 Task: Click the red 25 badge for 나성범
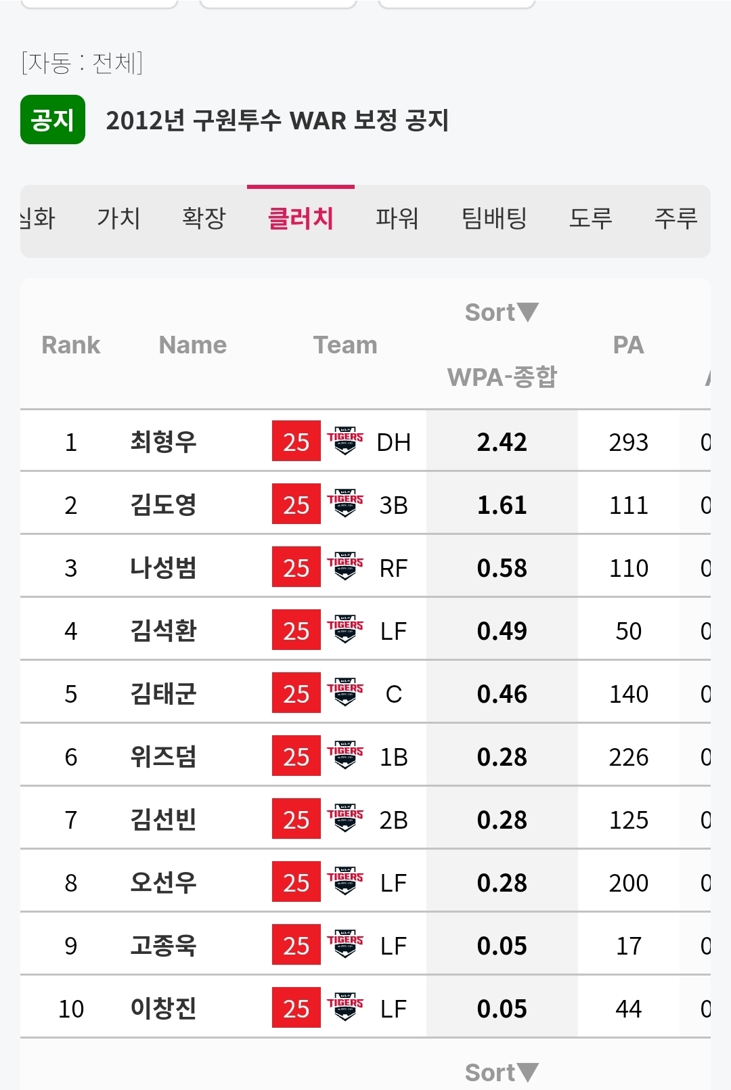(x=296, y=567)
